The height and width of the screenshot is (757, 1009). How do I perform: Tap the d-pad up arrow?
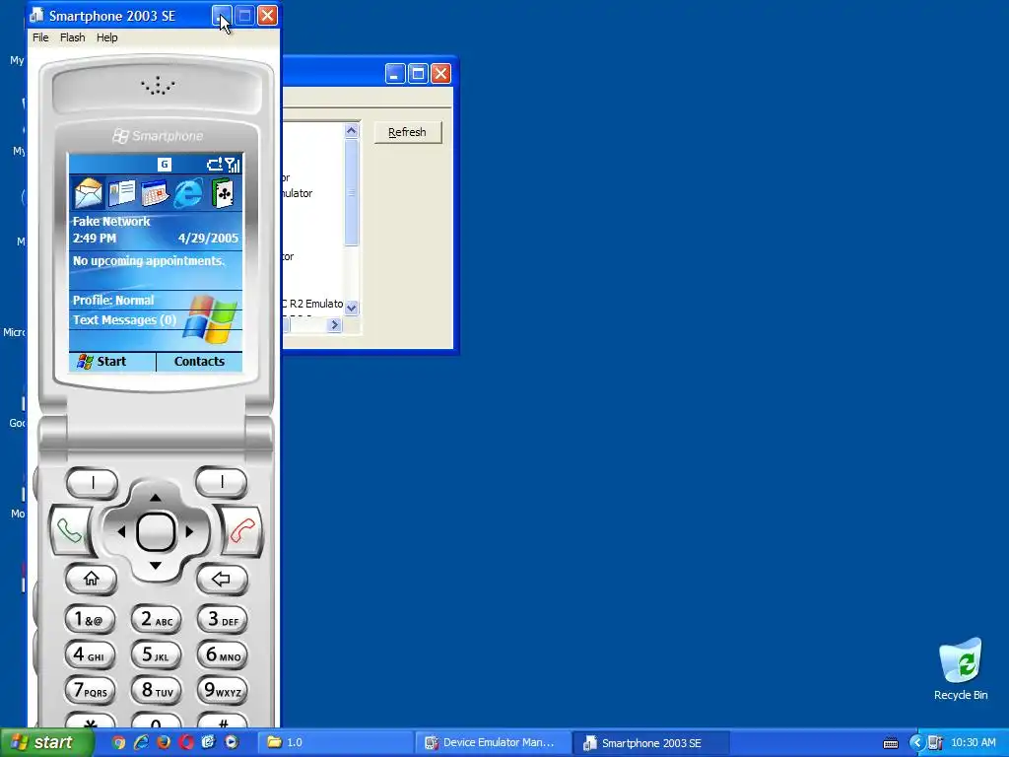coord(155,498)
